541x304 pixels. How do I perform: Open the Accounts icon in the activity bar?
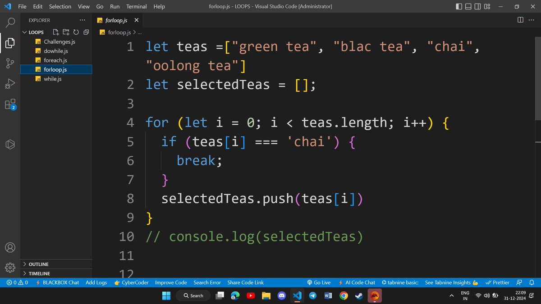10,247
